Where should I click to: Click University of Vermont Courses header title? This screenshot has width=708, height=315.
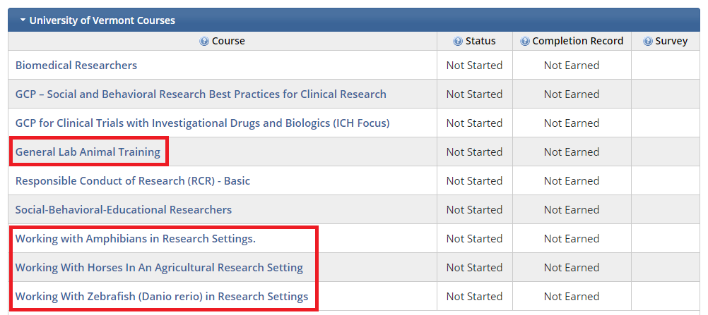(102, 20)
